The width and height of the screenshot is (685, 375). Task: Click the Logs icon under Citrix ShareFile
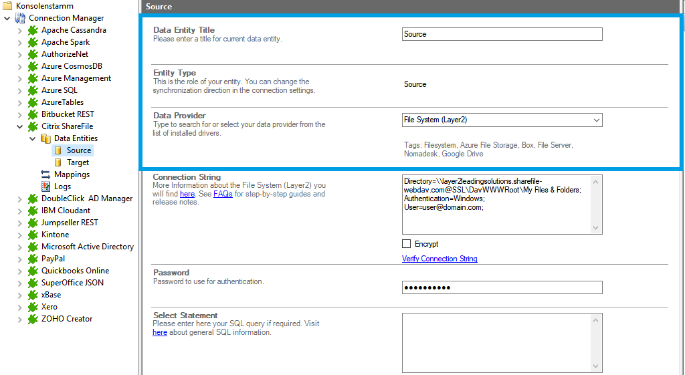click(x=45, y=186)
